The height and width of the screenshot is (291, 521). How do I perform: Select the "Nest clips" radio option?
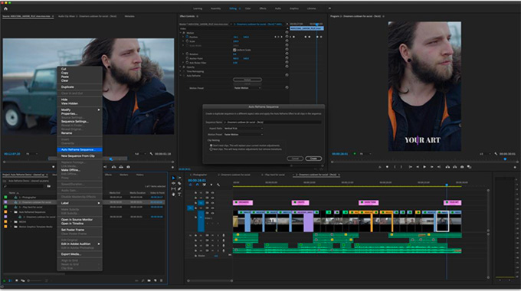211,149
